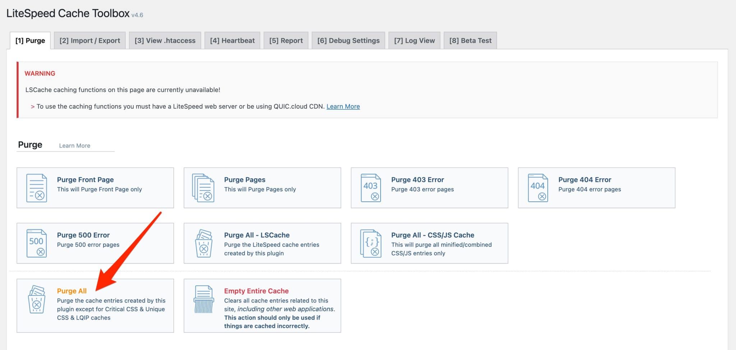This screenshot has height=350, width=736.
Task: Follow the Learn More link in the warning
Action: [x=343, y=106]
